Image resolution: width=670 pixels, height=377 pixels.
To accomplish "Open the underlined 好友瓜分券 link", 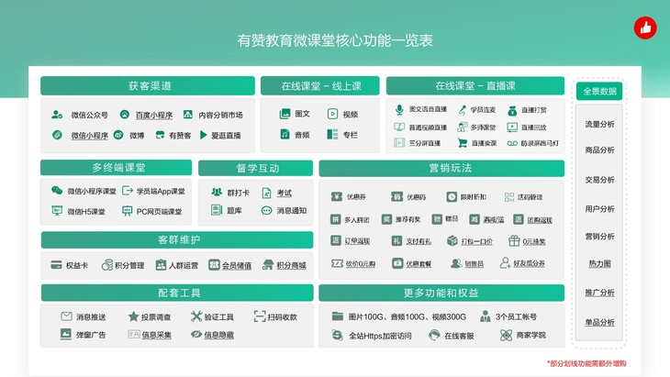I will tap(529, 263).
